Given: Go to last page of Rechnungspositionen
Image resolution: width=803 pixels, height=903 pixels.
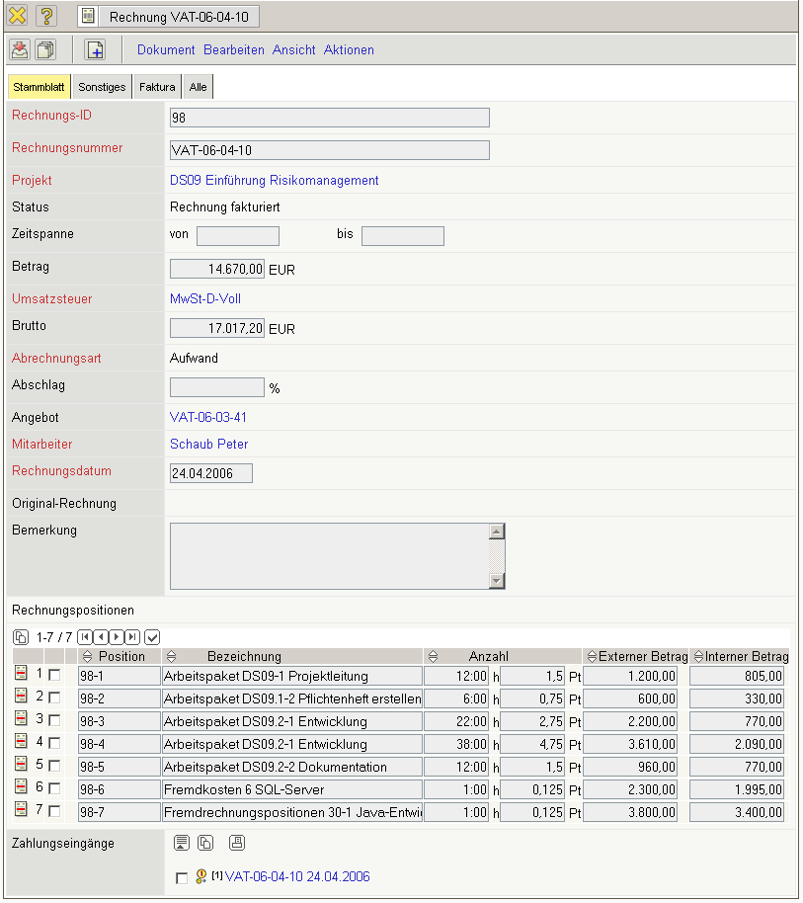Looking at the screenshot, I should click(x=132, y=637).
